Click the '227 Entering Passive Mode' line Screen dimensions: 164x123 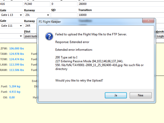point(89,61)
